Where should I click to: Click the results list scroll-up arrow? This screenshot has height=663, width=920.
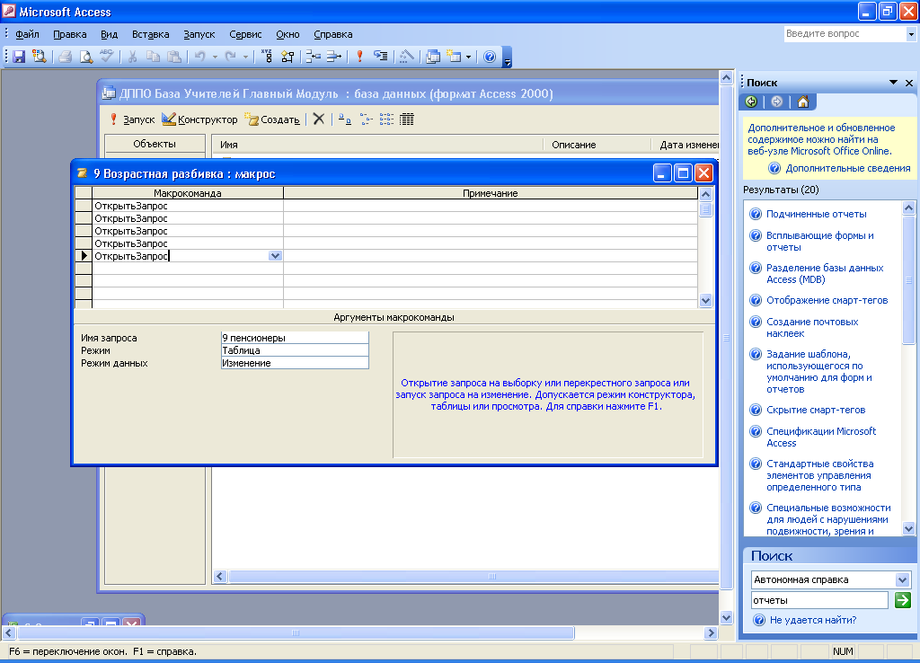pos(908,208)
